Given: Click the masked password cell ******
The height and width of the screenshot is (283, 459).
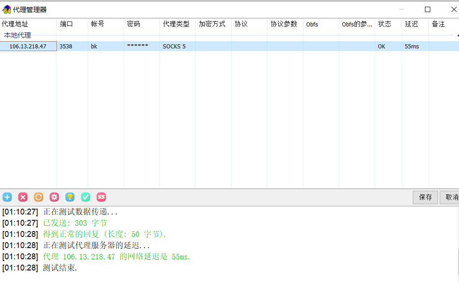Looking at the screenshot, I should pos(138,46).
